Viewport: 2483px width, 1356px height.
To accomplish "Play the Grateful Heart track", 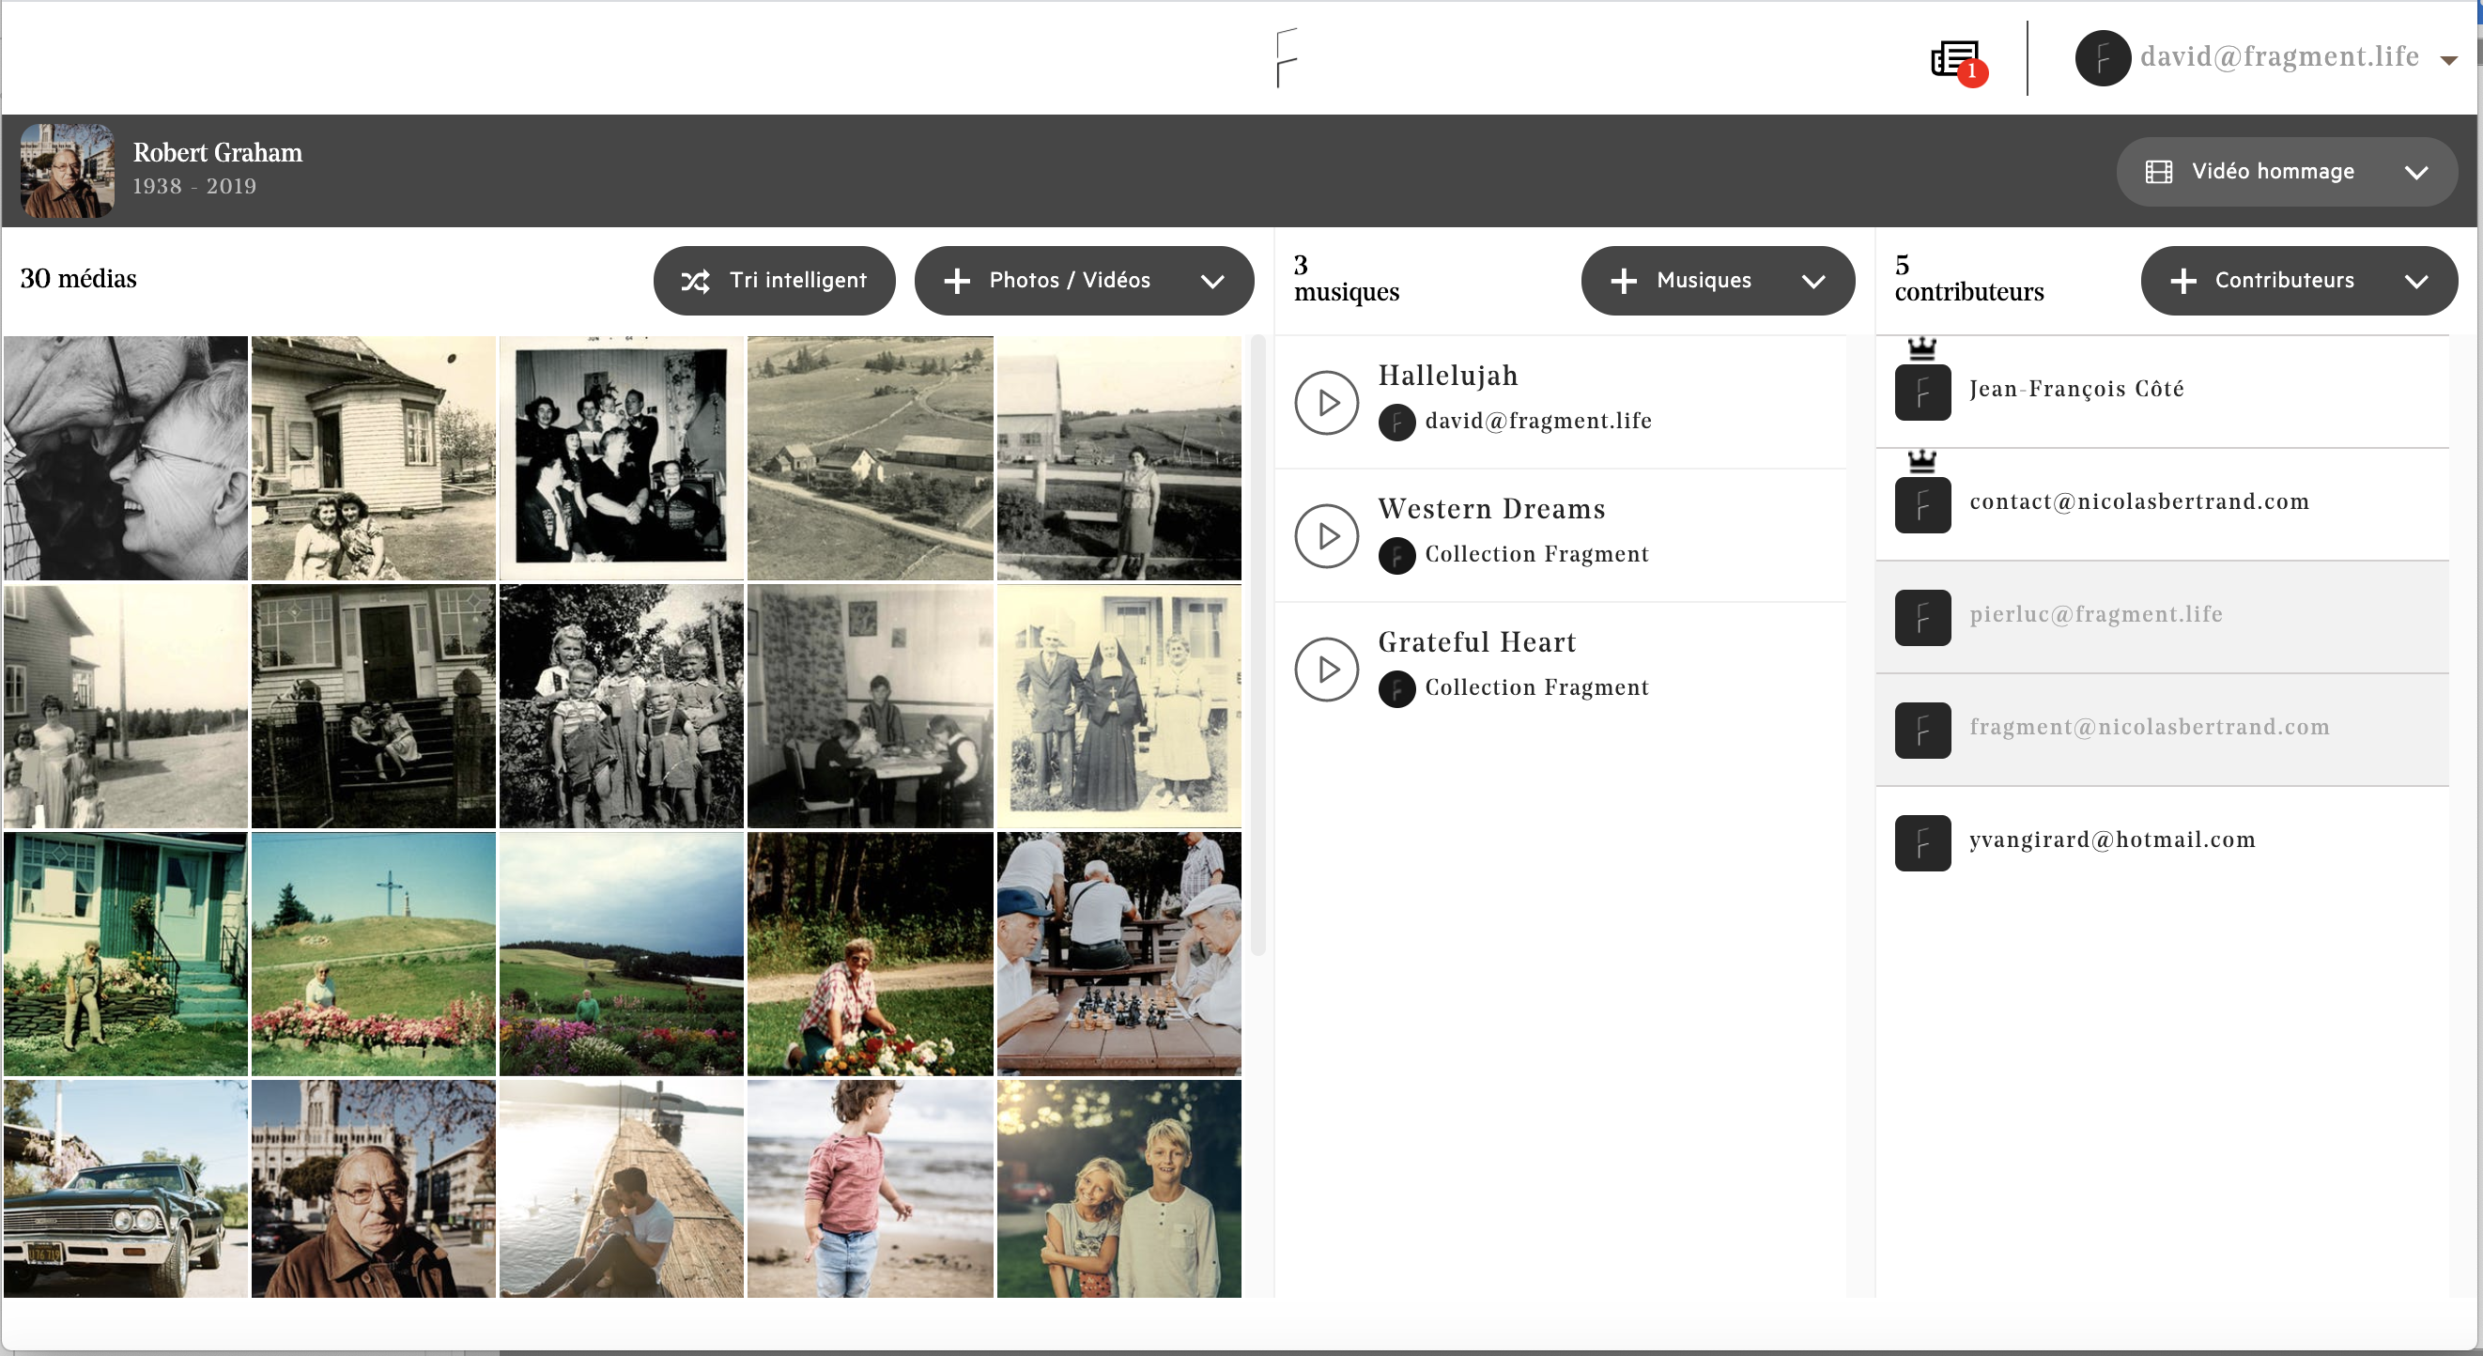I will (1326, 669).
